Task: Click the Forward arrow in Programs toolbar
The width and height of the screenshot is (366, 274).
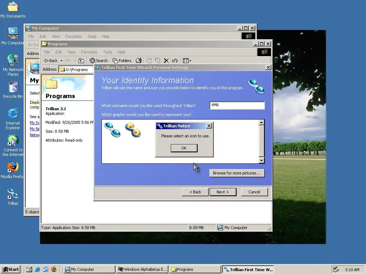Action: 68,61
